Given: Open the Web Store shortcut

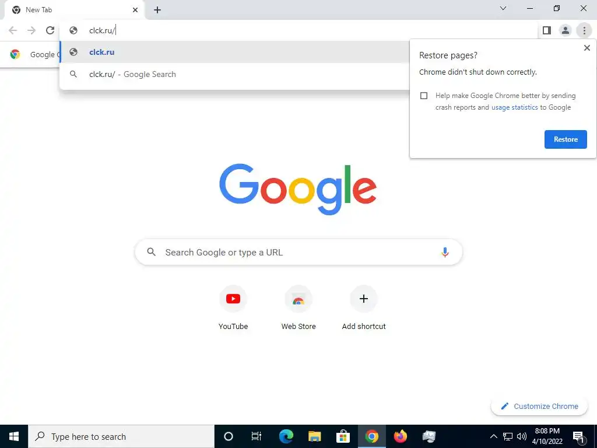Looking at the screenshot, I should [298, 308].
